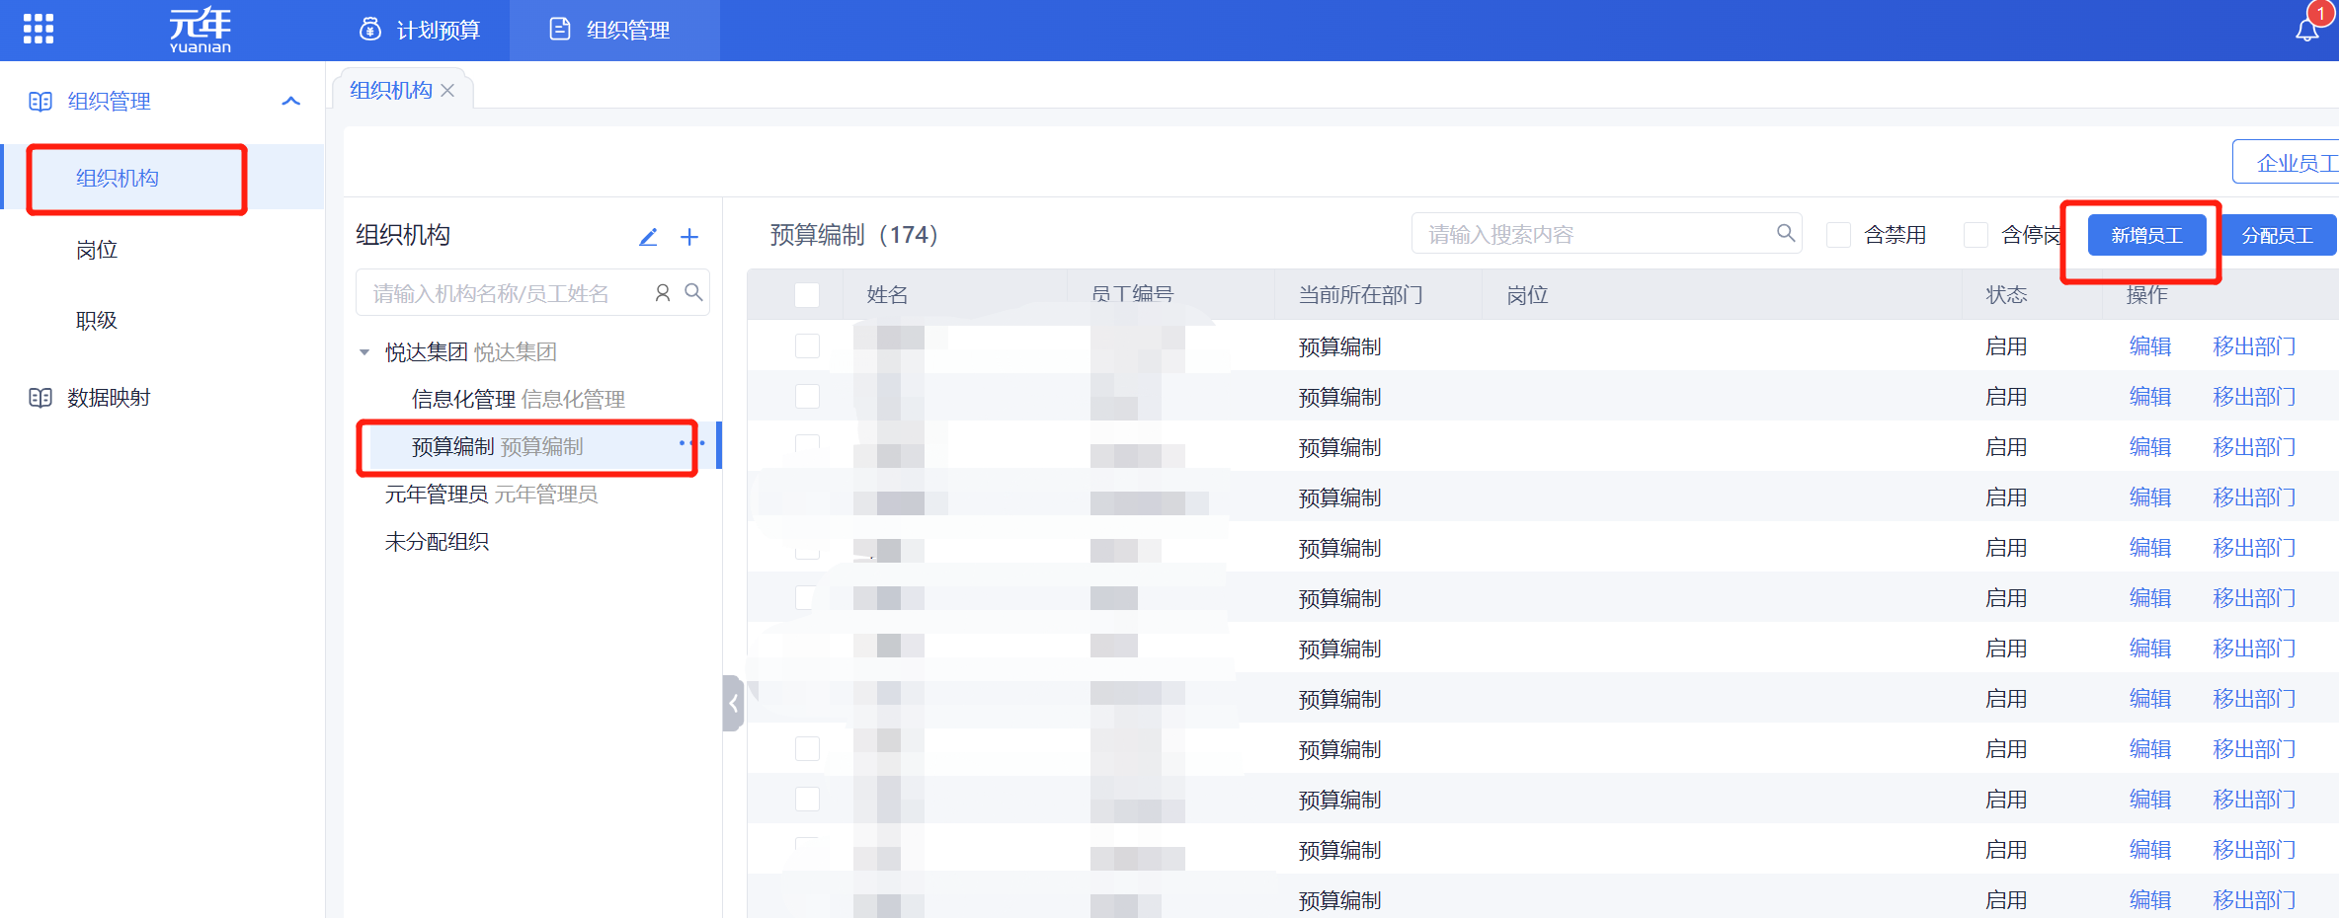Switch to the 计划预算 top menu
This screenshot has width=2339, height=918.
coord(420,31)
